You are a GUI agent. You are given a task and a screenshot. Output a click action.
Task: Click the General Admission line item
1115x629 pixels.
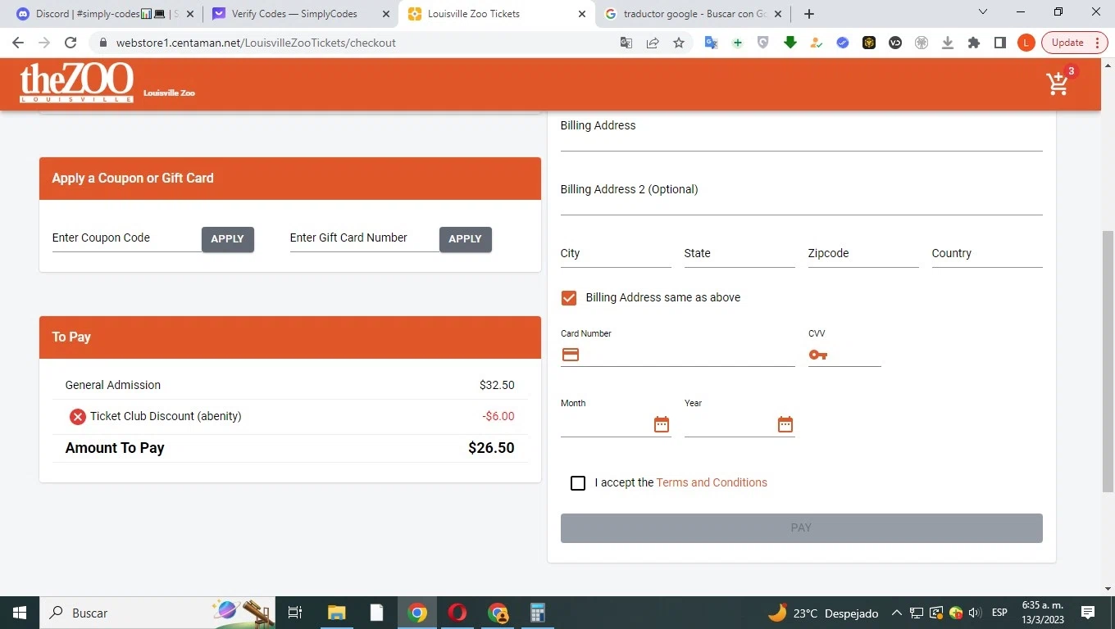[x=290, y=385]
